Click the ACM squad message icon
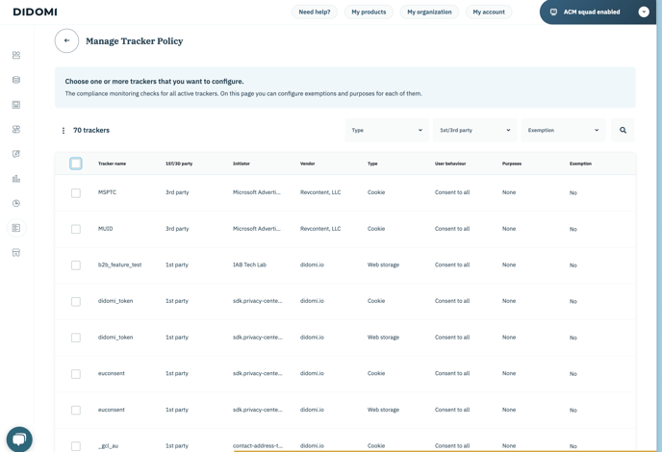This screenshot has height=452, width=662. point(553,12)
